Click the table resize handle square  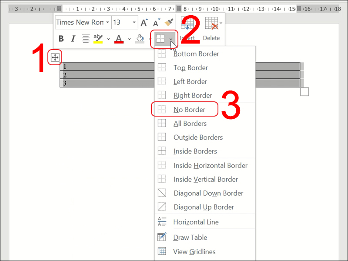pos(304,92)
